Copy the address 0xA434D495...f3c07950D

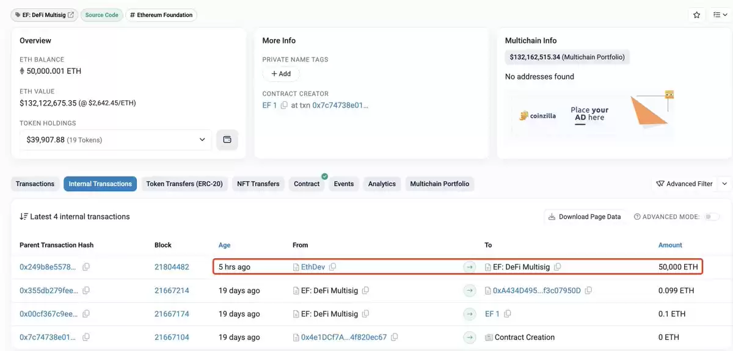click(x=588, y=291)
